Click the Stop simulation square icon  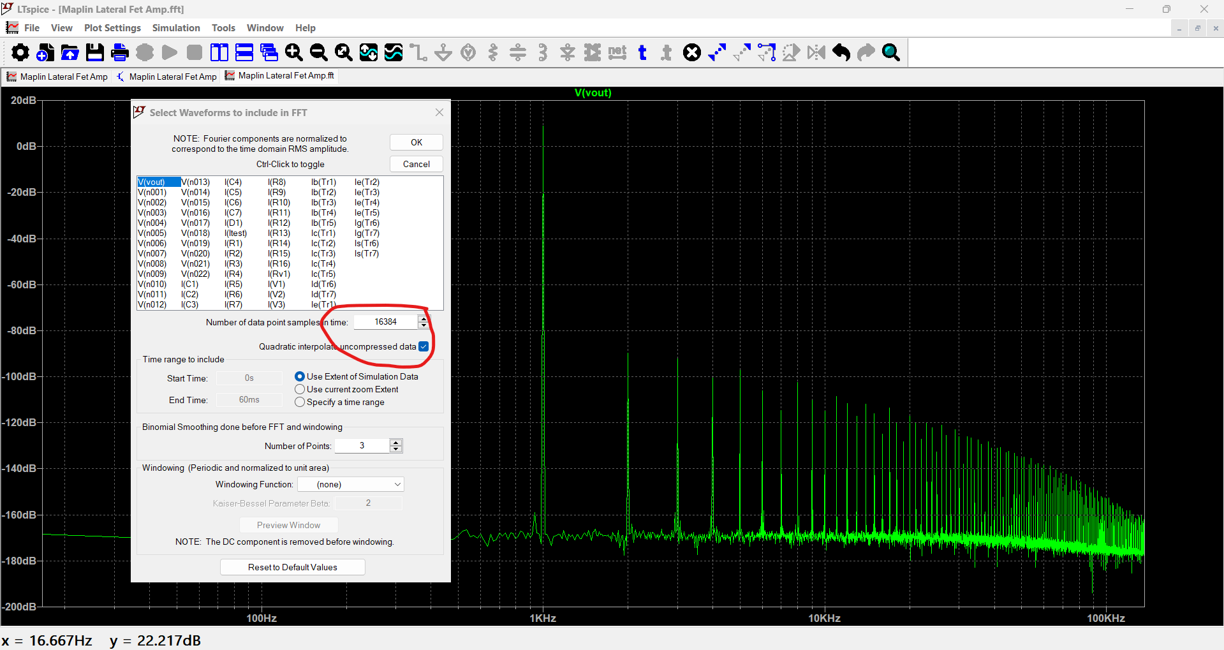(195, 52)
